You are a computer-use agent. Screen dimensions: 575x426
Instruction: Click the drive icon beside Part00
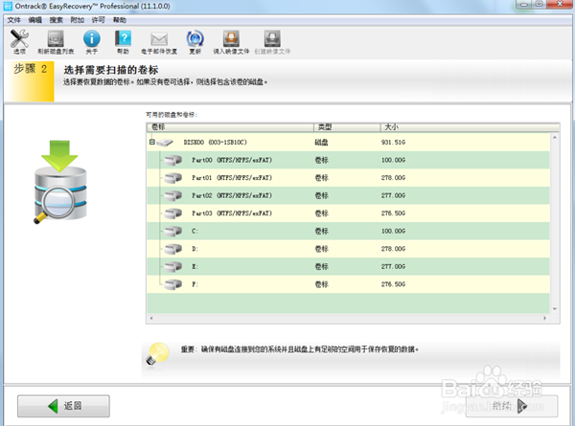173,160
